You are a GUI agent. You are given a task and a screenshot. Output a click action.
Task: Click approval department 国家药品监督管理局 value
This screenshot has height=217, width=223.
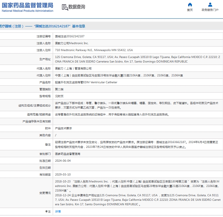[x=68, y=154]
